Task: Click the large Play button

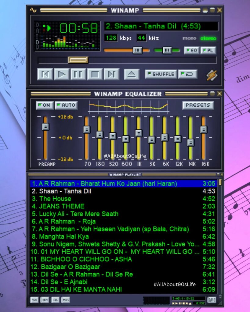Action: [62, 74]
